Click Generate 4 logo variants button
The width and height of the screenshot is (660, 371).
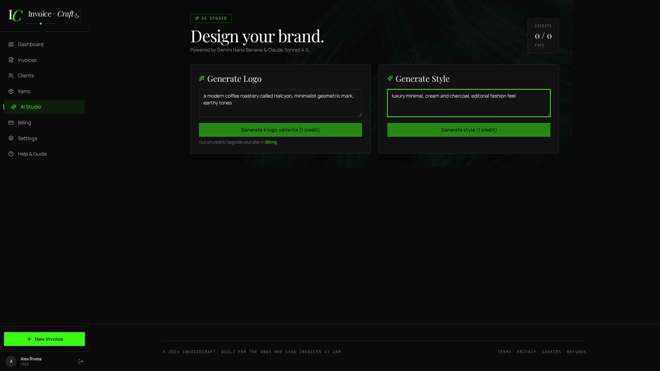280,130
